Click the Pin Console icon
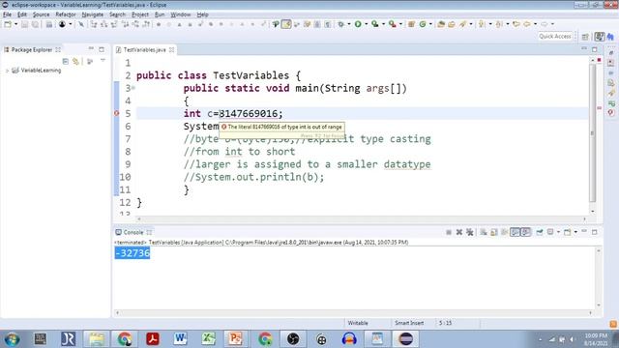The height and width of the screenshot is (348, 619). pyautogui.click(x=540, y=232)
